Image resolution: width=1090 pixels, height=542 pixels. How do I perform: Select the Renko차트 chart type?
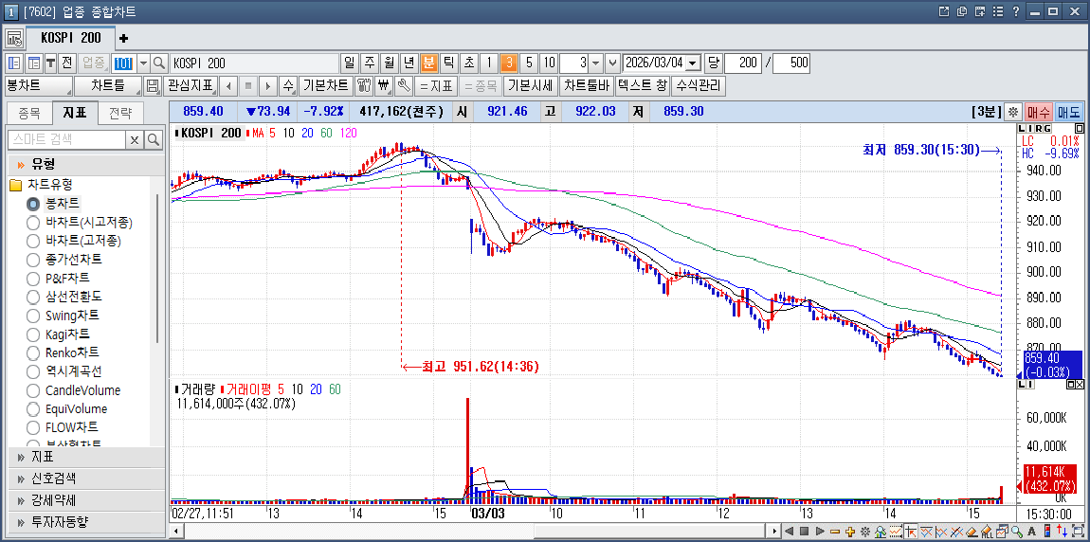point(33,352)
